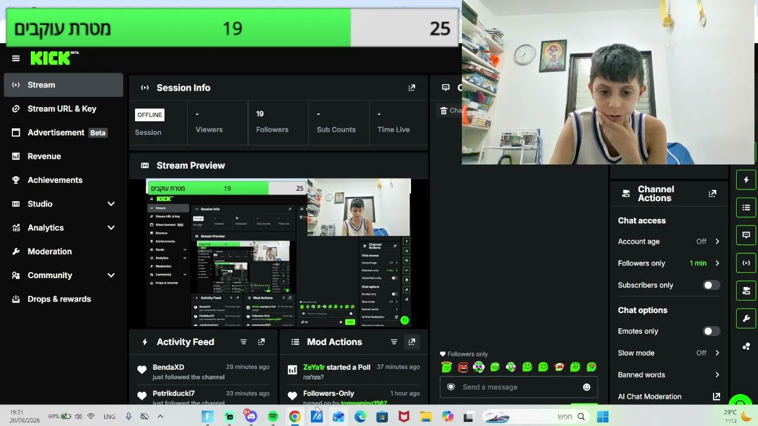Open Spotify from the taskbar
The height and width of the screenshot is (426, 758).
(273, 417)
